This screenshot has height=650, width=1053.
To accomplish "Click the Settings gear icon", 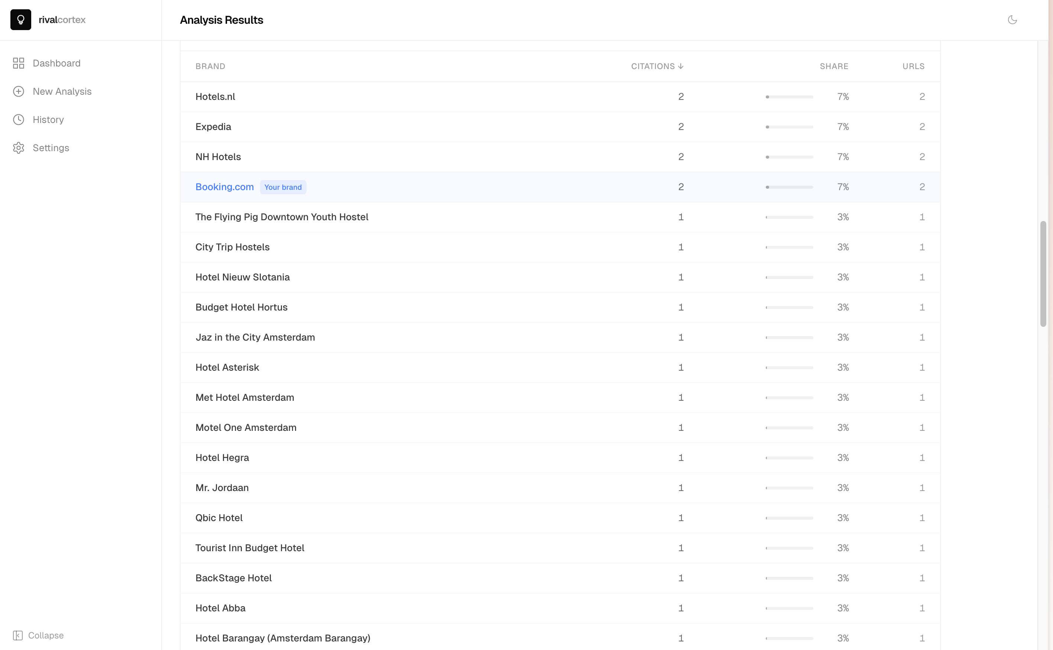I will [19, 148].
